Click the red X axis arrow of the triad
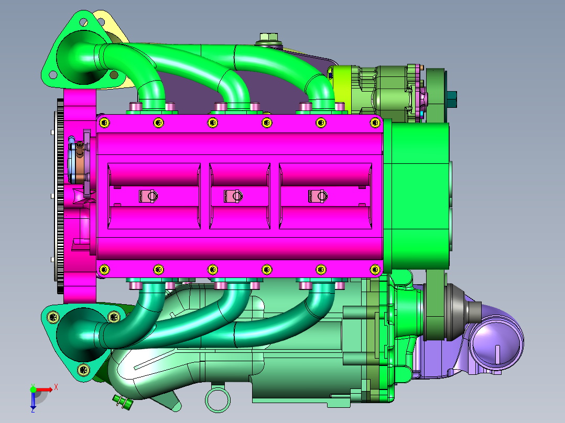Viewport: 565px width, 423px height. click(44, 390)
